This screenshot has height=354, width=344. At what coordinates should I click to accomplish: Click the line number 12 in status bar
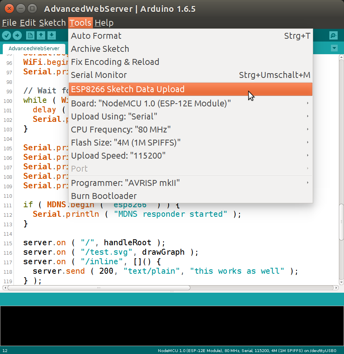coord(5,350)
